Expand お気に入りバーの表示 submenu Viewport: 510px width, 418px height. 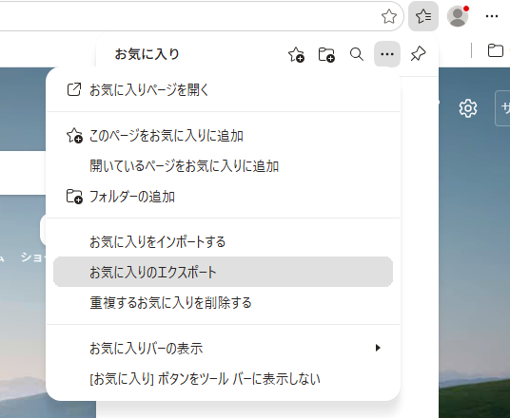(x=223, y=348)
